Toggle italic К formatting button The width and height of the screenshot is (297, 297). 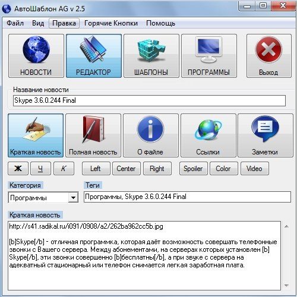click(64, 169)
